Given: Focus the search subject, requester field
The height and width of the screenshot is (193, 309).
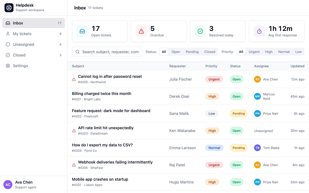Looking at the screenshot, I should tap(107, 52).
